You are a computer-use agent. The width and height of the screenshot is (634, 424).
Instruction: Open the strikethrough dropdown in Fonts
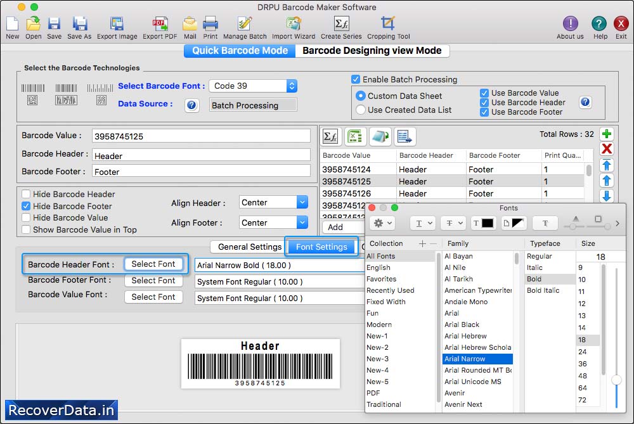tap(454, 223)
